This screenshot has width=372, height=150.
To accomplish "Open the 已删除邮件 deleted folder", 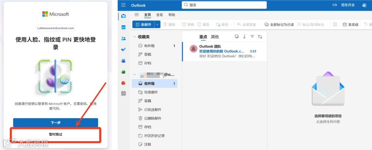I will (x=154, y=118).
